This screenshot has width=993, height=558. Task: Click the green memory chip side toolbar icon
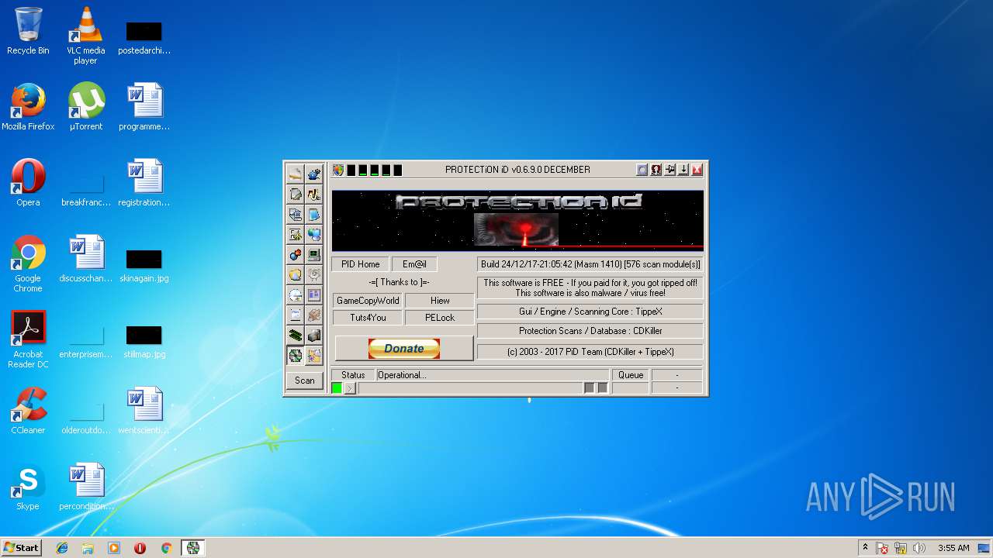[296, 336]
